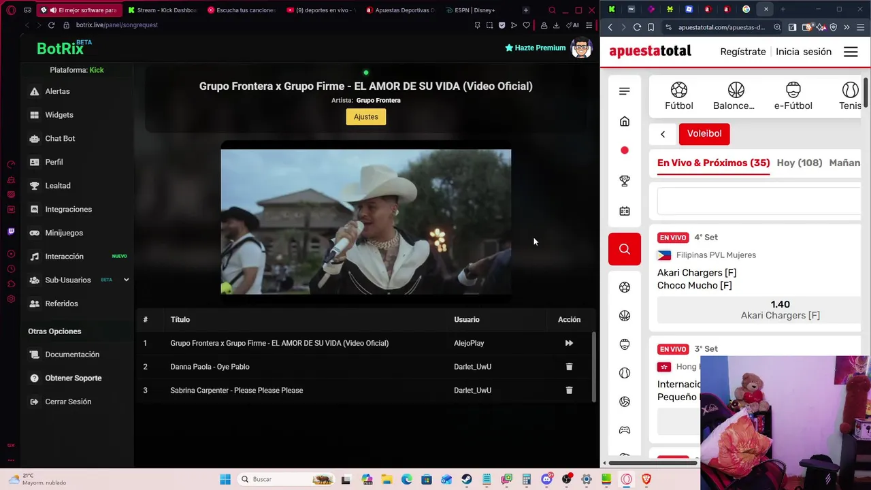
Task: Delete Danna Paola - Oye Pablo request
Action: click(569, 367)
